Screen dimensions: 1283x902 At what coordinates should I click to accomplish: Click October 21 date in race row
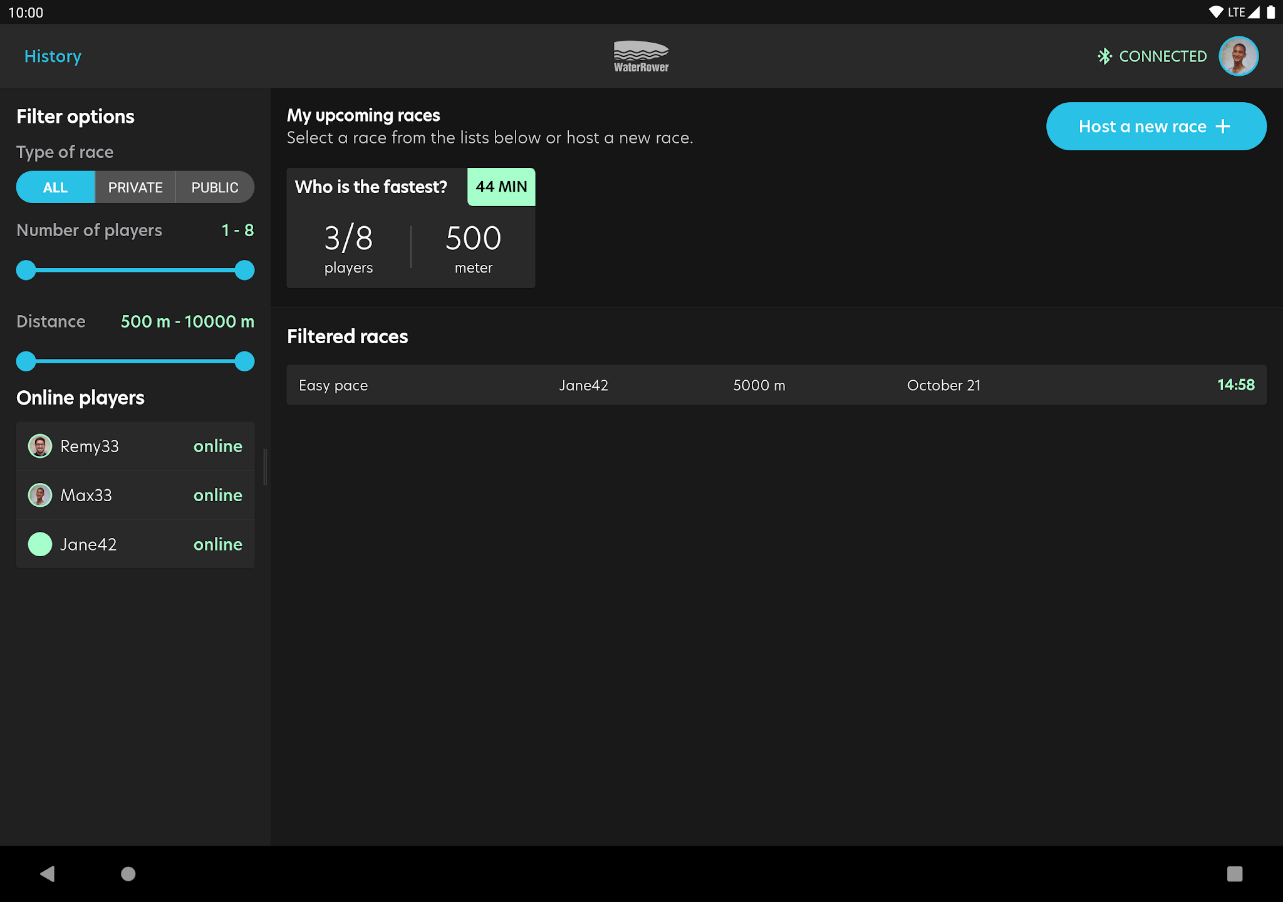pyautogui.click(x=943, y=385)
